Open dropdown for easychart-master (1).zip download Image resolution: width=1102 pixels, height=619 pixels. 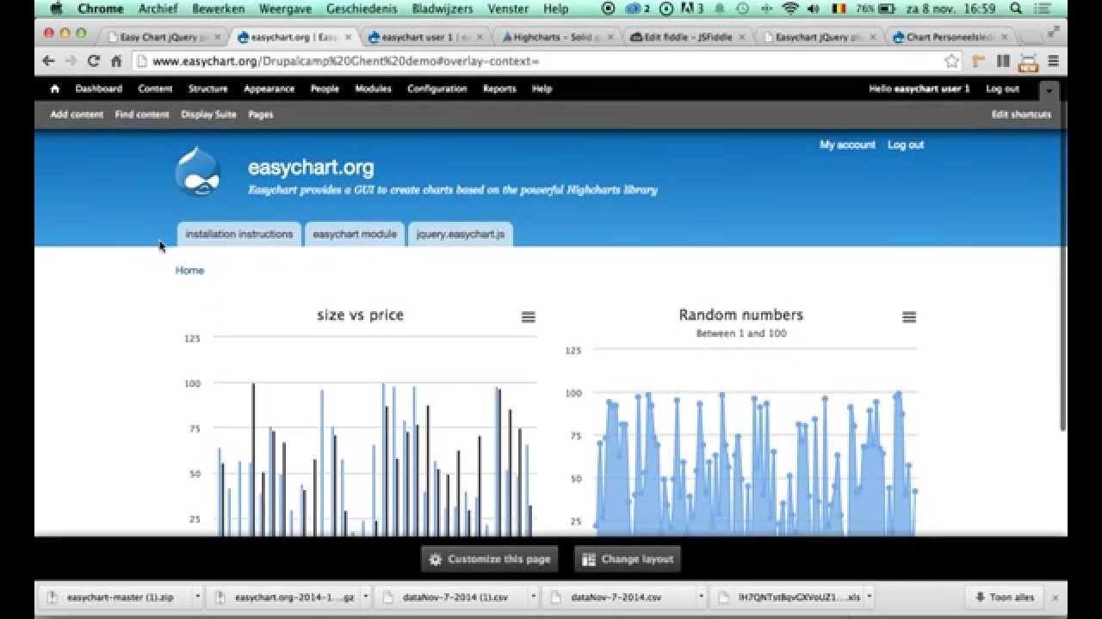pos(198,596)
